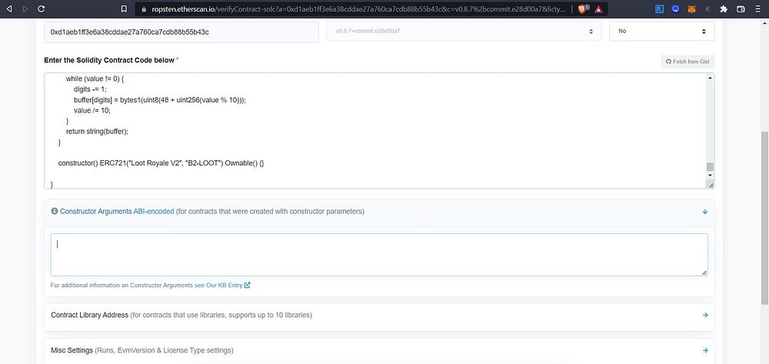769x364 pixels.
Task: Click the constructor arguments text area
Action: click(x=379, y=255)
